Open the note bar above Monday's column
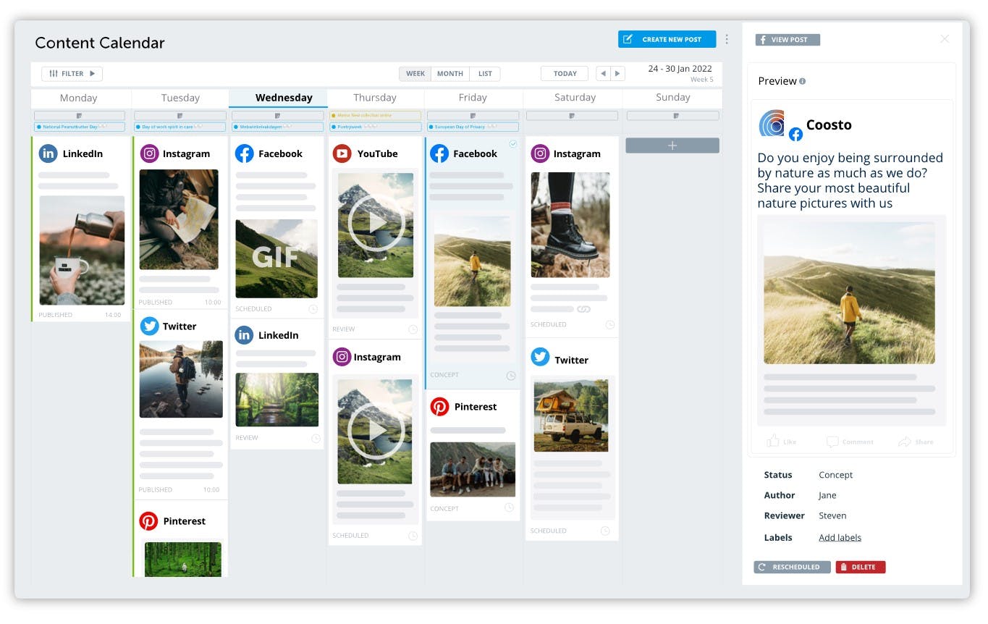The image size is (988, 624). click(80, 116)
